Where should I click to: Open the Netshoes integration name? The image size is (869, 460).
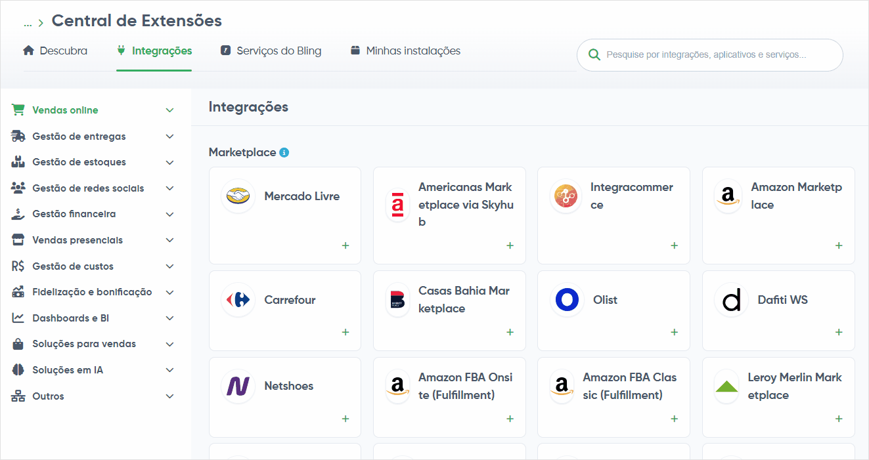pyautogui.click(x=289, y=386)
